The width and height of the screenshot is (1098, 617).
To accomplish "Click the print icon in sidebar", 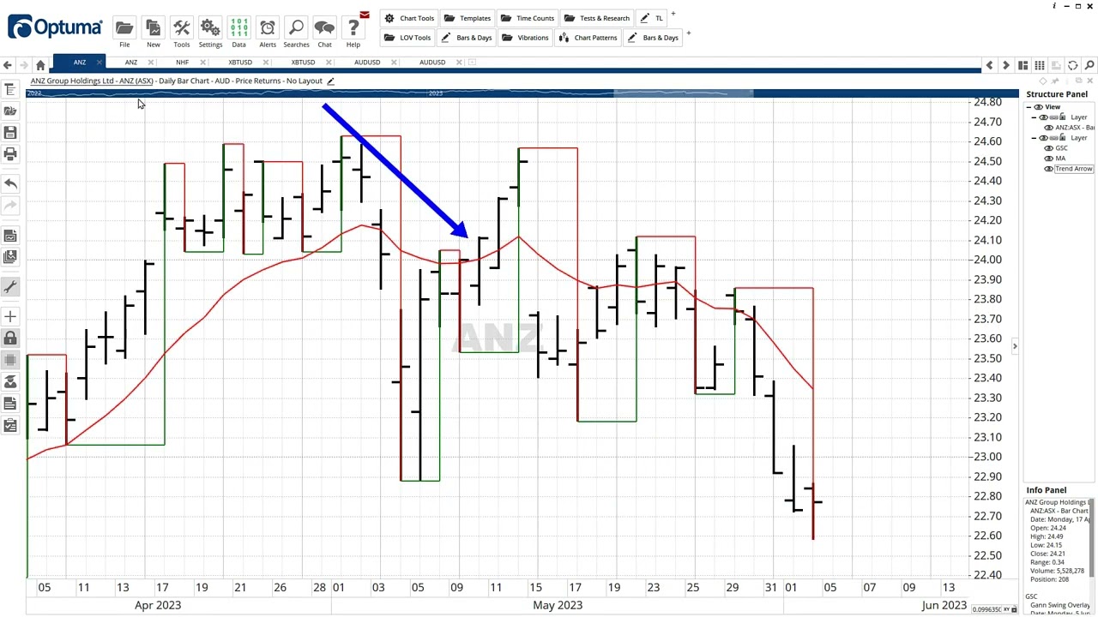I will [x=10, y=154].
